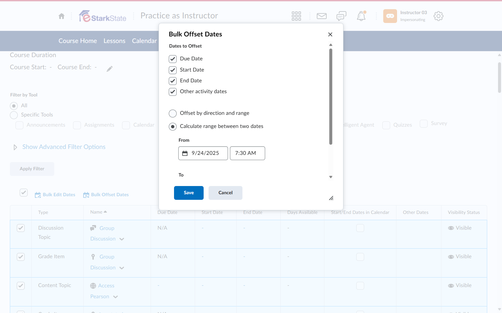Click the Instructor 03 profile avatar

pos(390,16)
